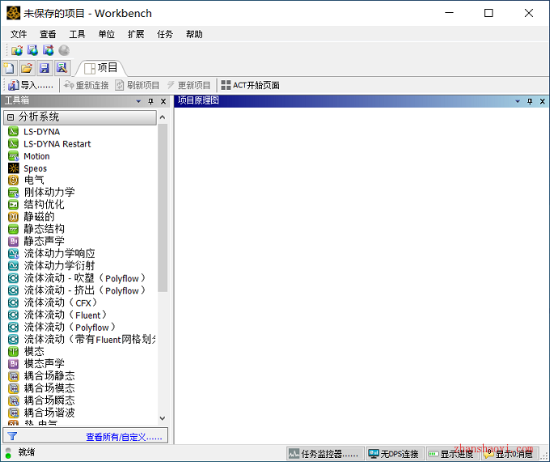Screen dimensions: 550x462
Task: Click the 无DPS连接 status button
Action: (395, 454)
